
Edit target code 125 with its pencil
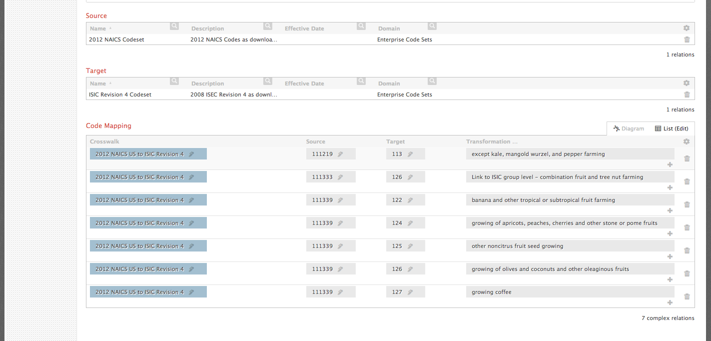[410, 246]
